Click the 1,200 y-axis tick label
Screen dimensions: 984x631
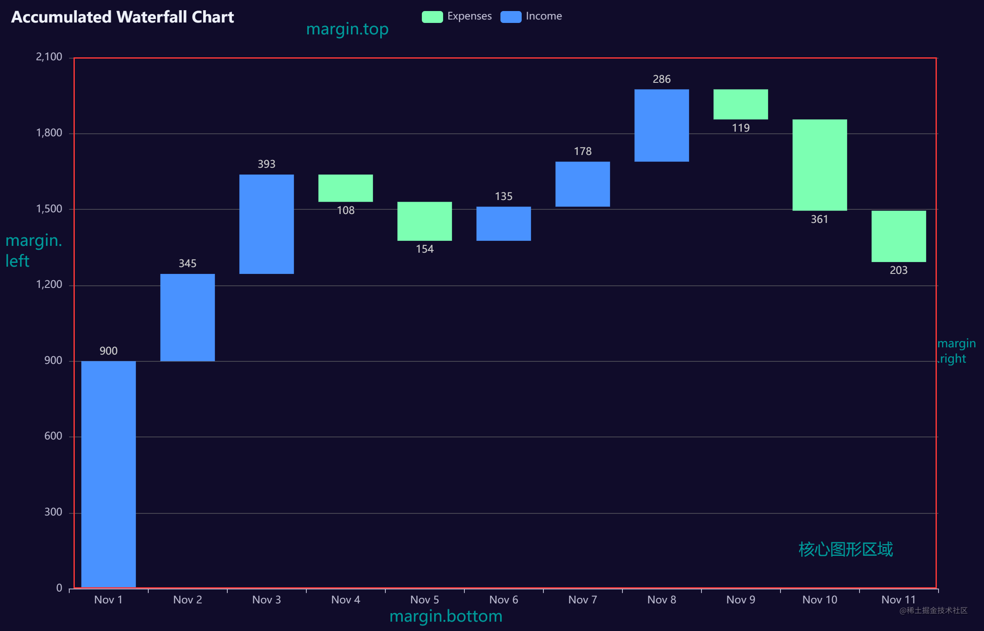click(49, 285)
